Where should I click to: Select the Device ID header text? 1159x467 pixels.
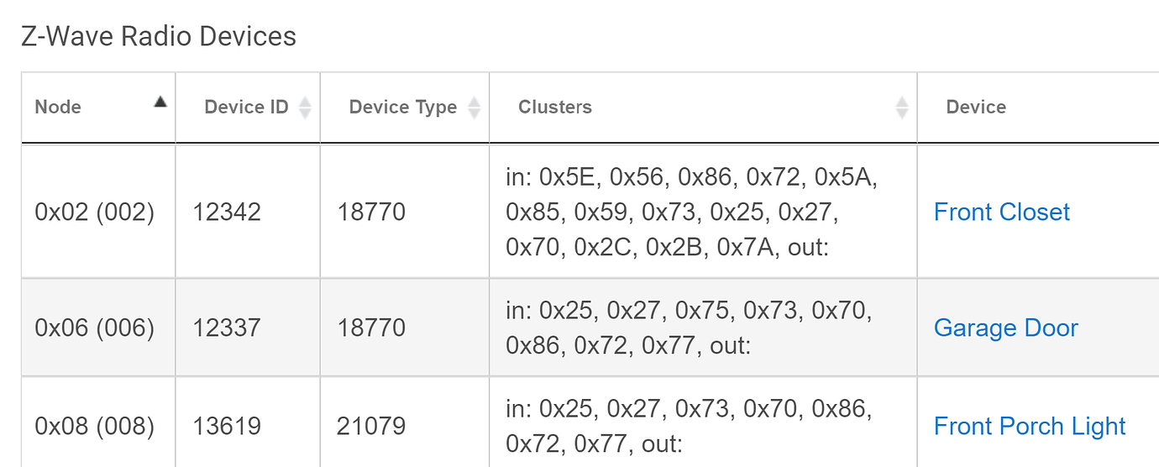tap(246, 107)
